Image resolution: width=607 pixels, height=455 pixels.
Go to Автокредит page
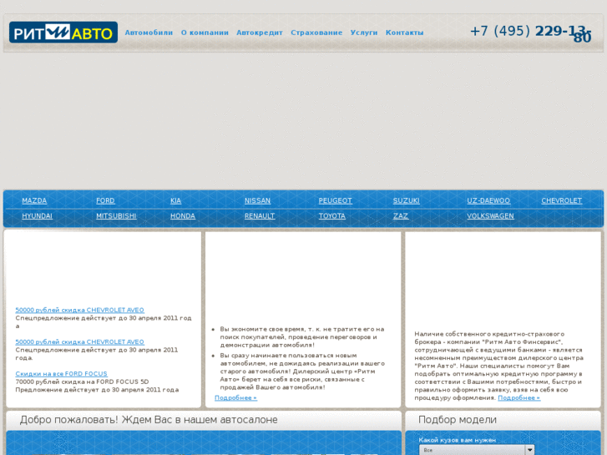(260, 33)
